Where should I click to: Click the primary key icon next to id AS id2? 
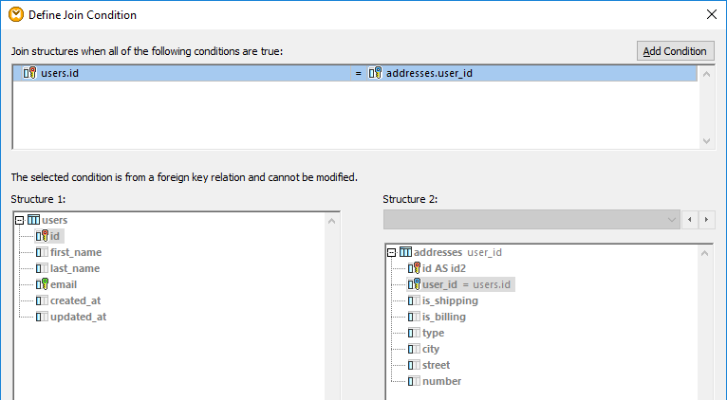click(414, 268)
